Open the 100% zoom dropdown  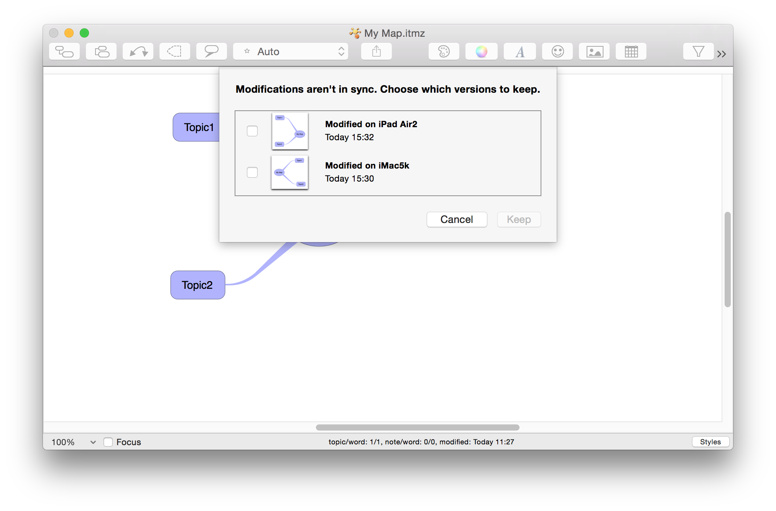[x=74, y=442]
